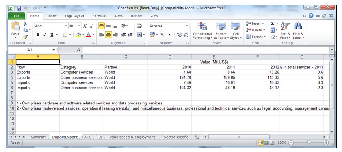
Task: Open Format as Table gallery
Action: pyautogui.click(x=221, y=31)
